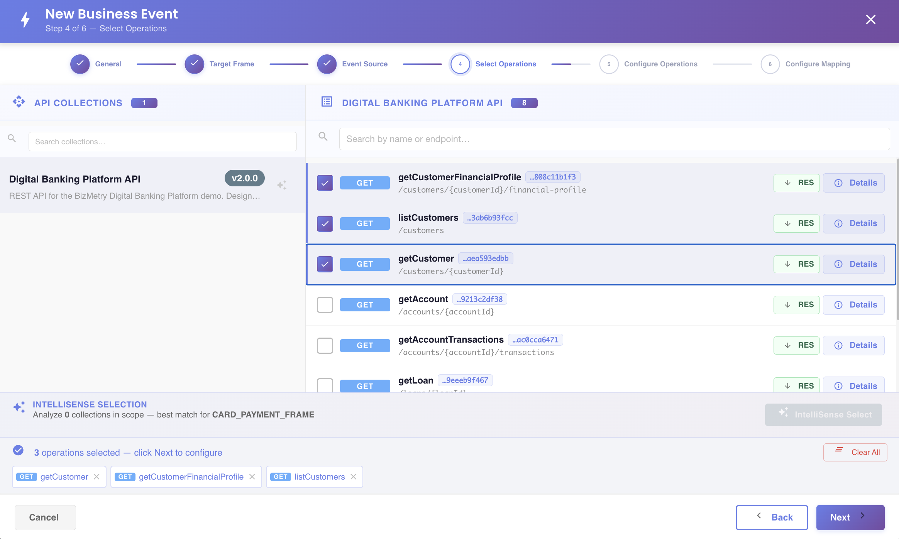Uncheck the getCustomerFinancialProfile operation
This screenshot has width=899, height=539.
coord(325,183)
